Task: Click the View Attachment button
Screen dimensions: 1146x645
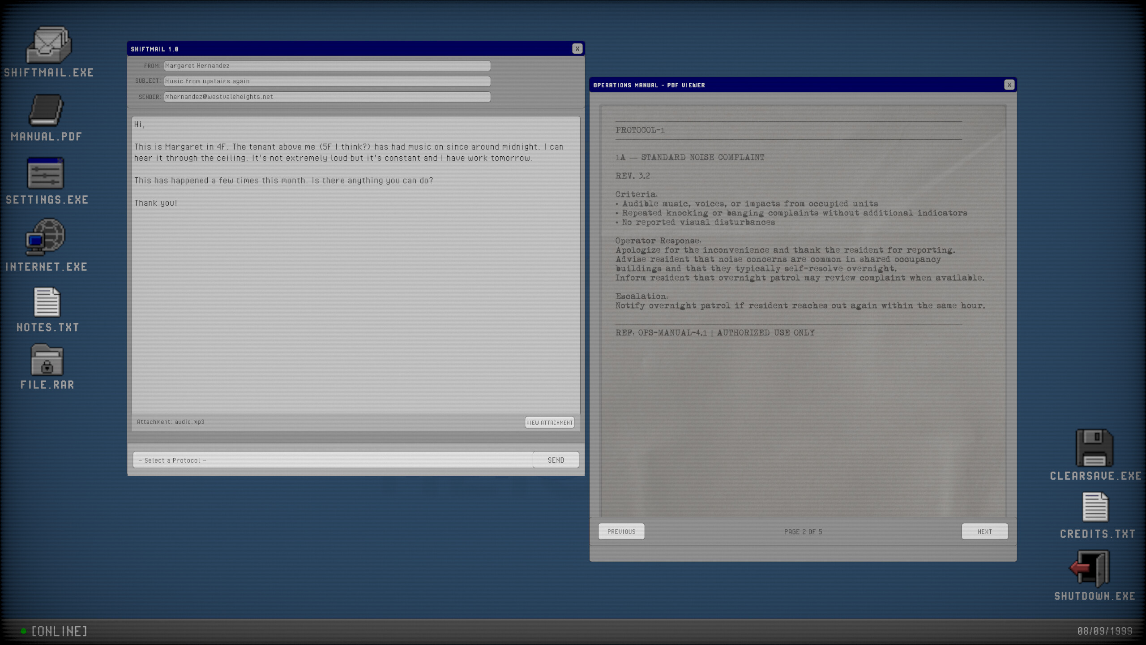Action: [x=549, y=422]
